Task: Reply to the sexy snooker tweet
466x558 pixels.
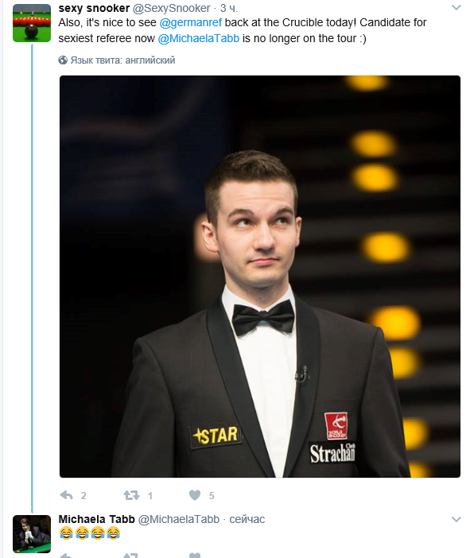Action: (67, 495)
